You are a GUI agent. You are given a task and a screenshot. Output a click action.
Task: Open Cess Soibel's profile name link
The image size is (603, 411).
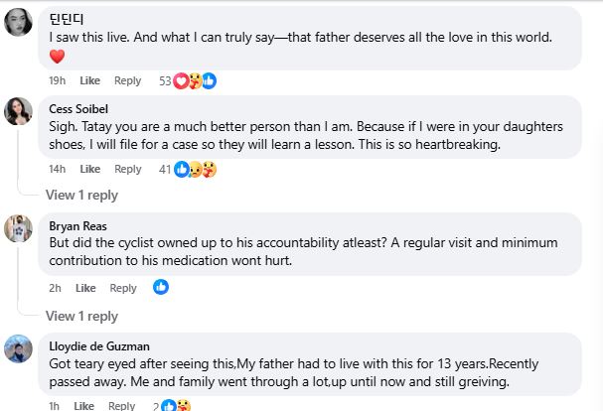tap(79, 108)
